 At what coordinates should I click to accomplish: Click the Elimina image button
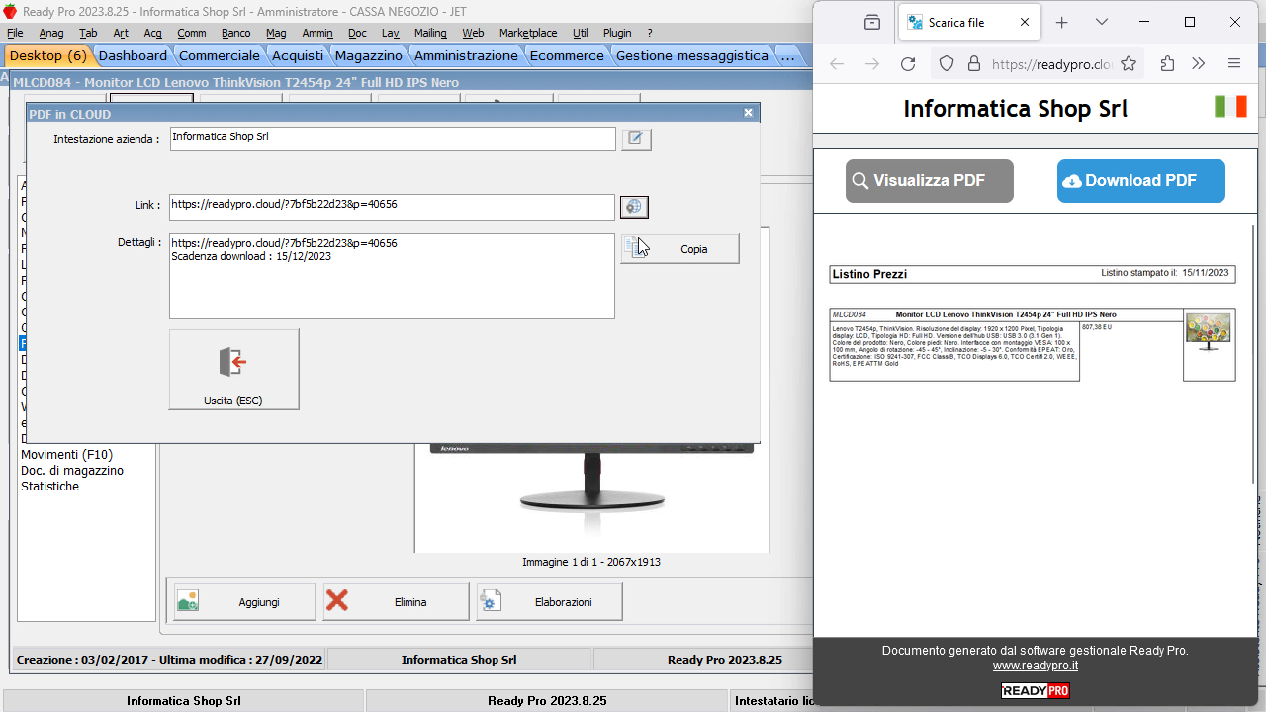(396, 601)
